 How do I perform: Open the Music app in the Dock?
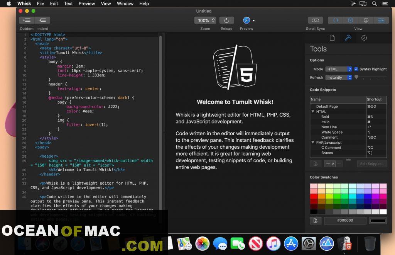pyautogui.click(x=273, y=244)
